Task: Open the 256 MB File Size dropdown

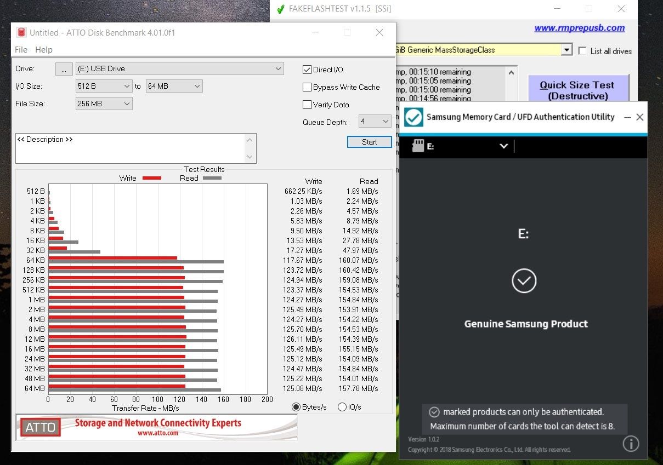Action: click(104, 104)
